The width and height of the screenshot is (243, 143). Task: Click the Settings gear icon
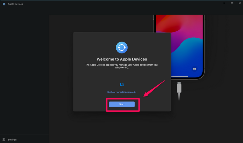[x=4, y=140]
